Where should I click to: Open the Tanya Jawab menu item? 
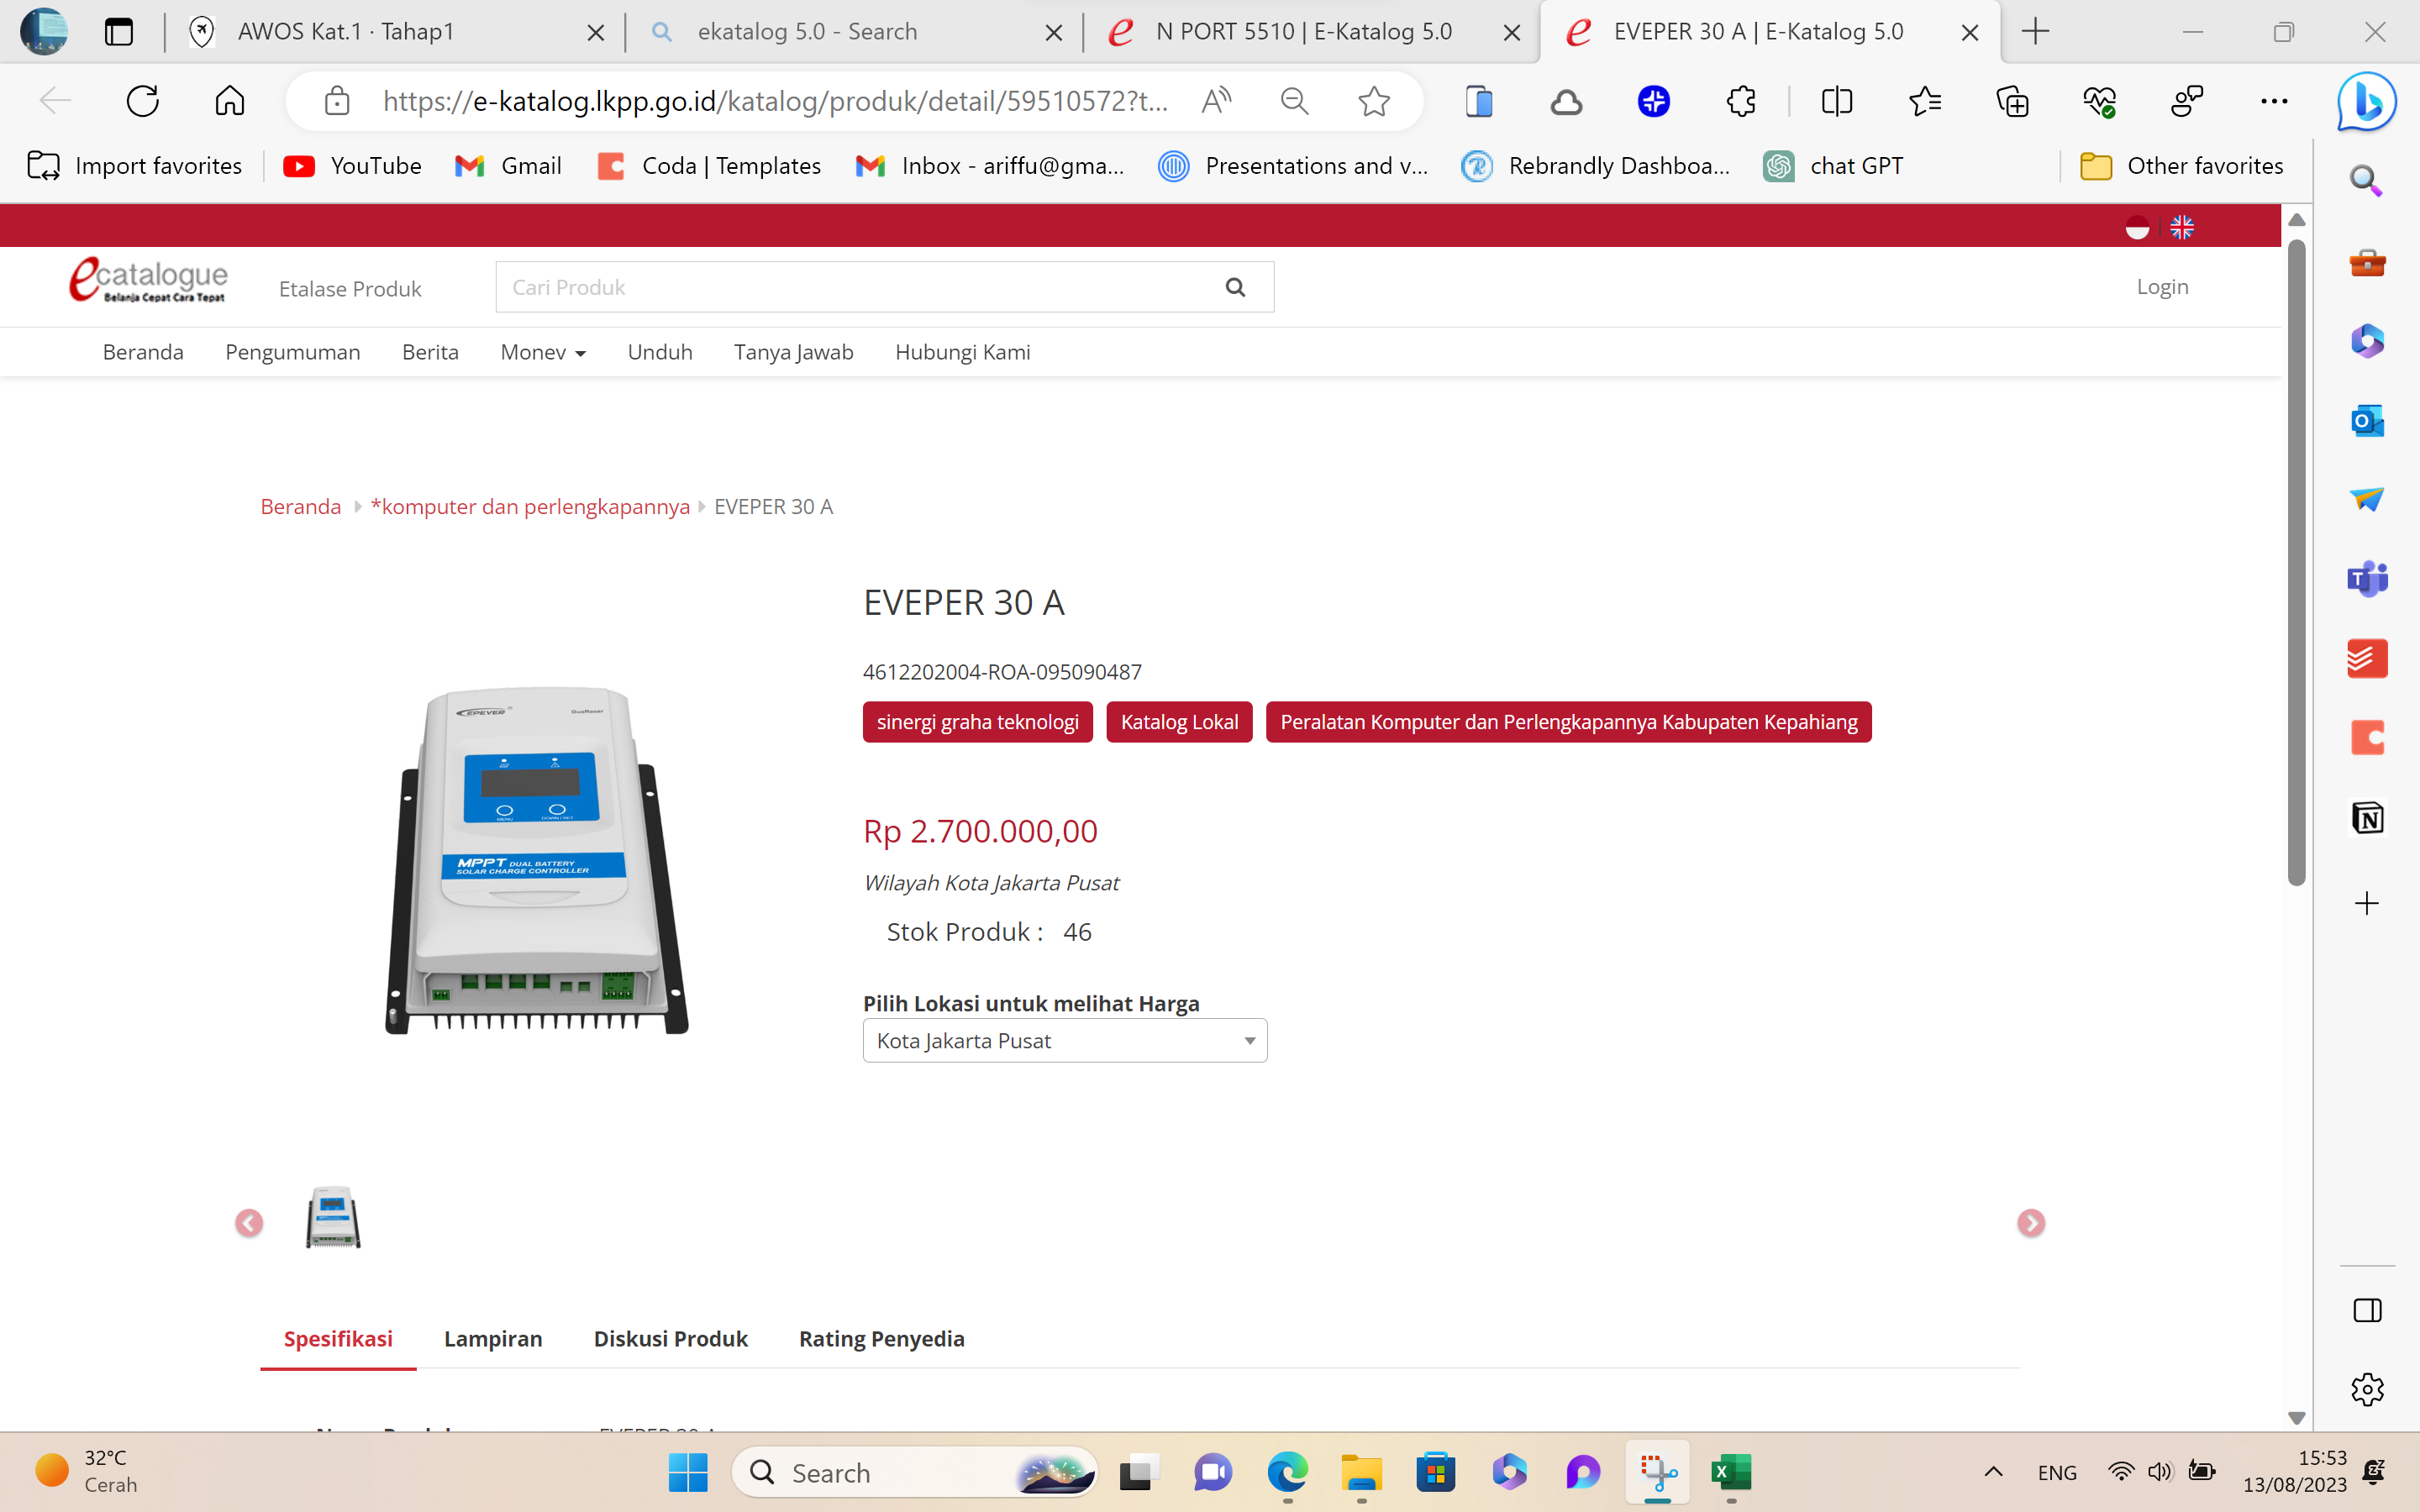[793, 351]
